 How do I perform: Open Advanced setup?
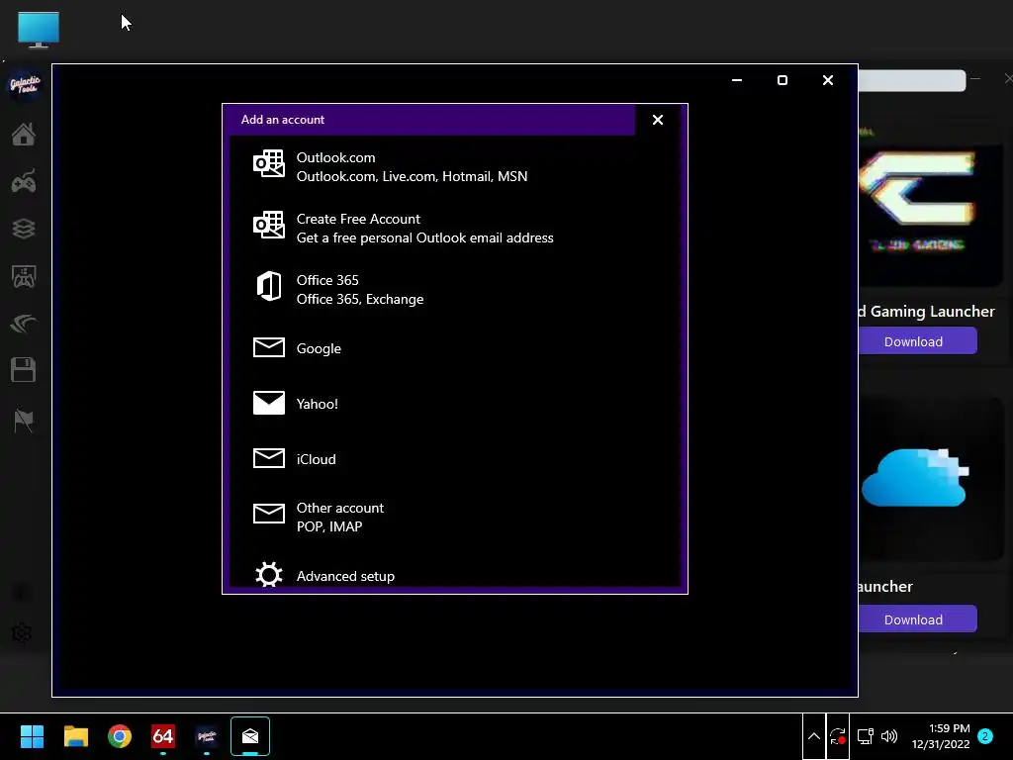[454, 574]
